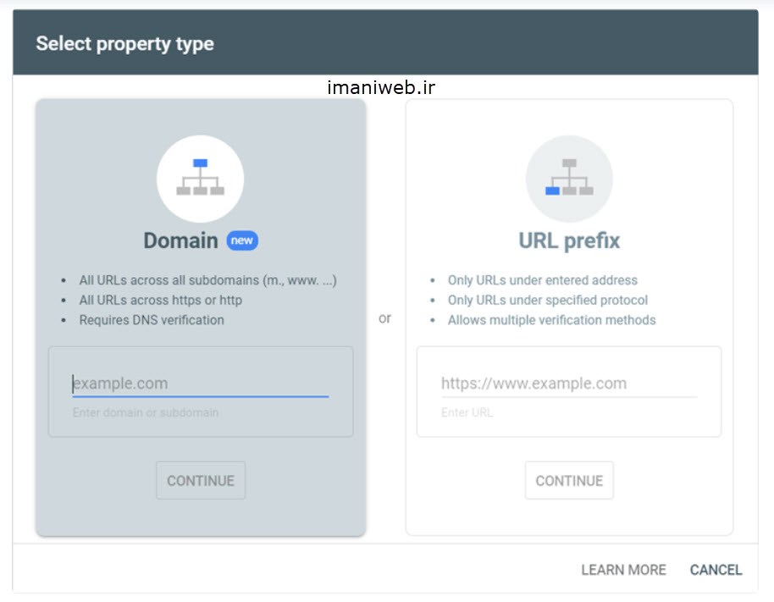The height and width of the screenshot is (602, 774).
Task: Click "Only URLs under entered address" bullet
Action: click(x=542, y=280)
